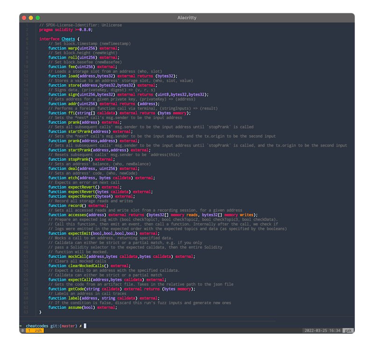Click the 'gak' hostname in status bar

tap(348, 330)
